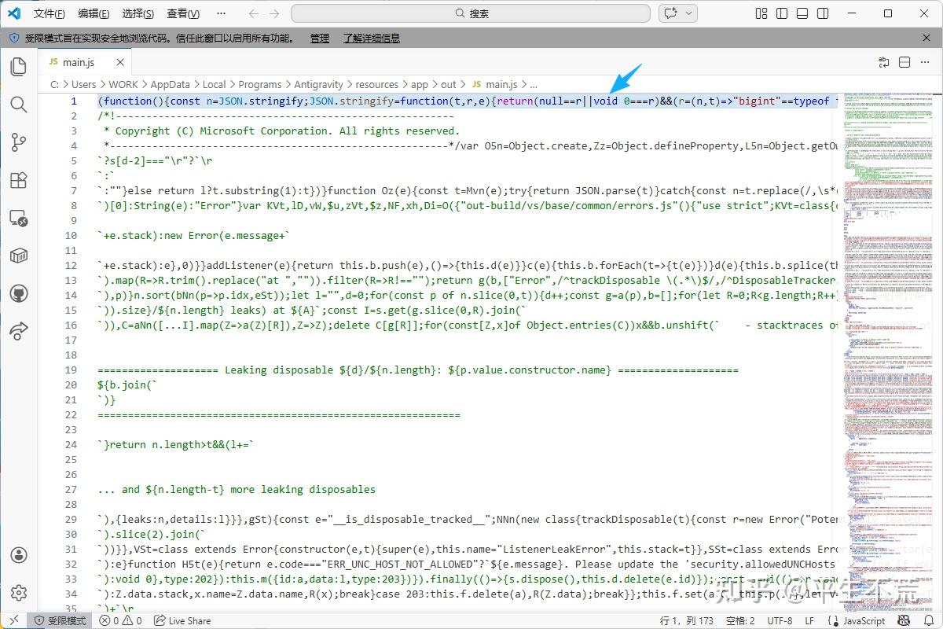Open the Manage gear icon
Image resolution: width=943 pixels, height=629 pixels.
click(x=18, y=593)
